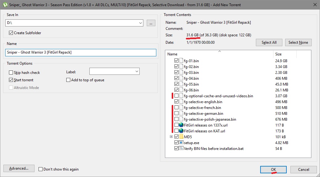Click globe icon of FitGirl releases on 1337x.url
Viewport: 320px width, 177px height.
181,125
